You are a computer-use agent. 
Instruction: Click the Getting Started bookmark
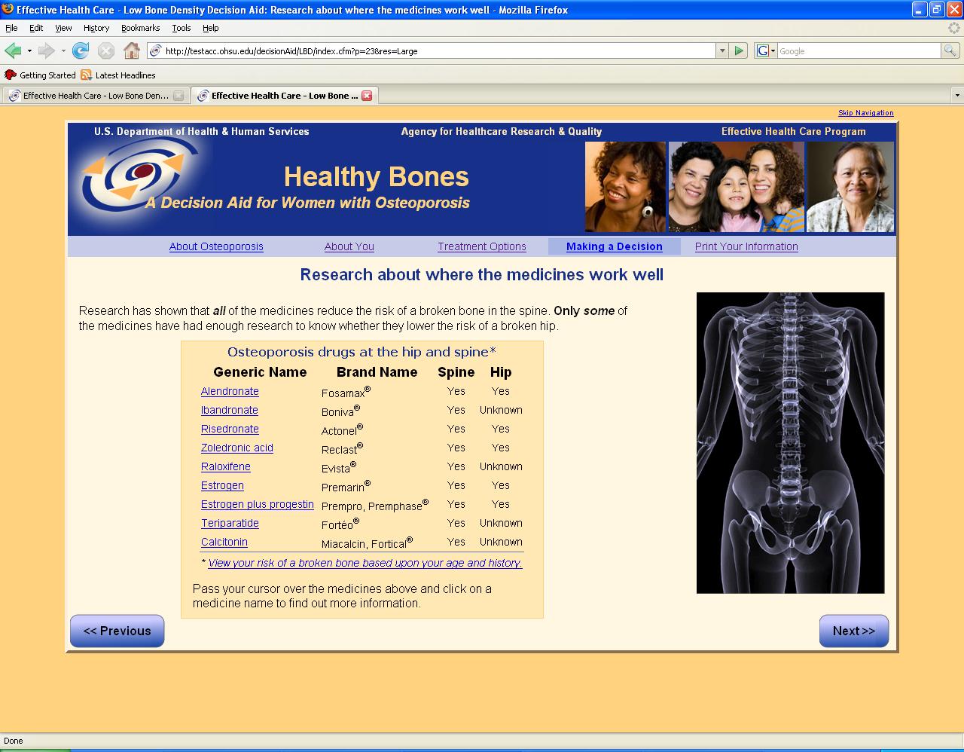41,75
